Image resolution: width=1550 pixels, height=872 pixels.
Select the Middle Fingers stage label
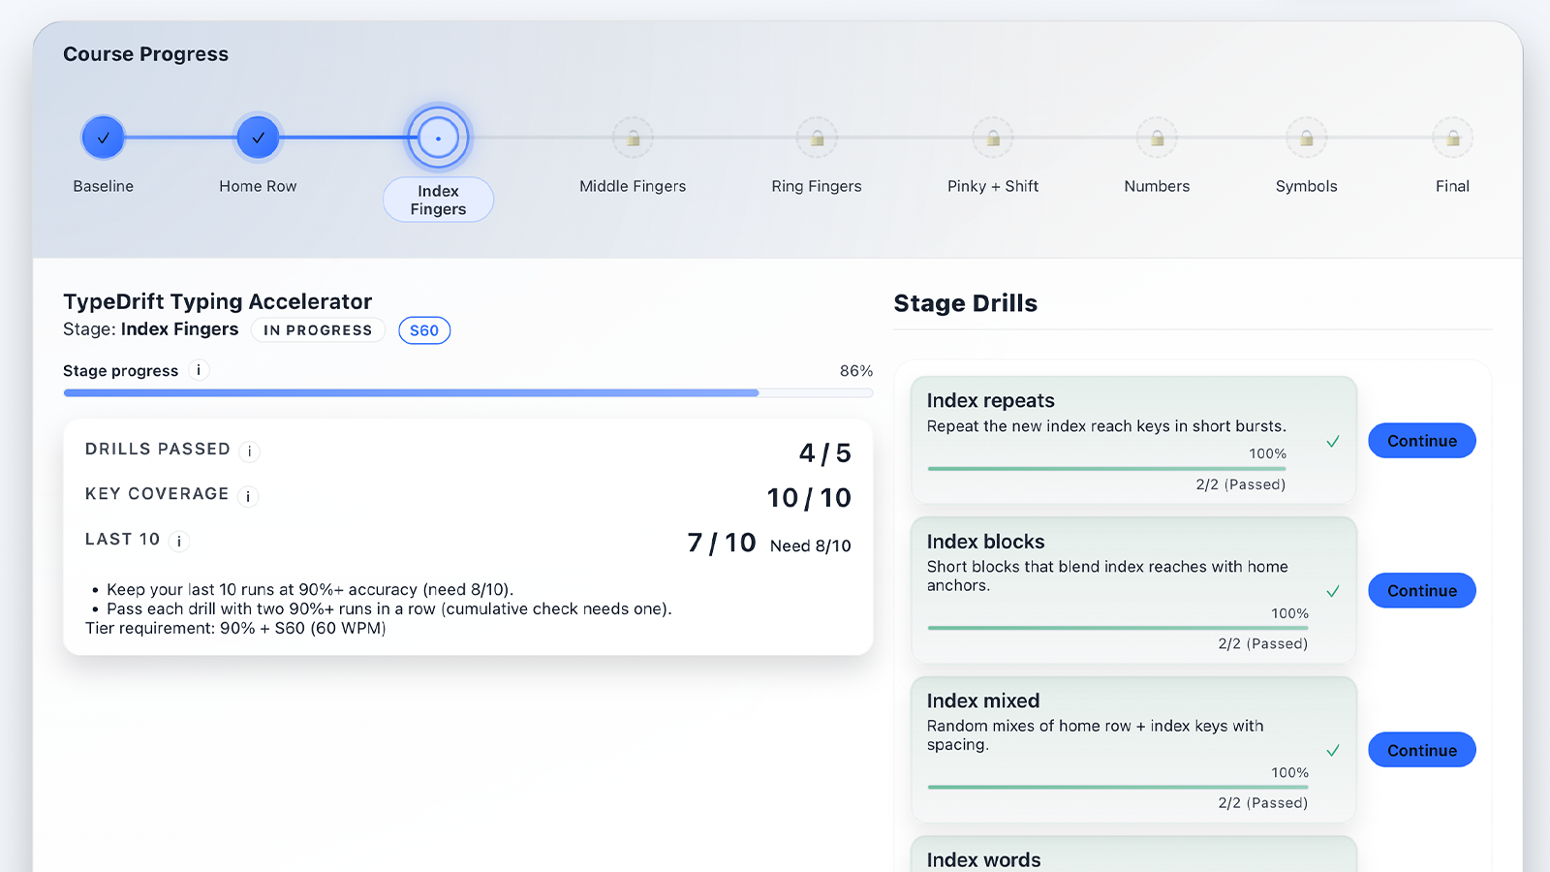pyautogui.click(x=633, y=186)
